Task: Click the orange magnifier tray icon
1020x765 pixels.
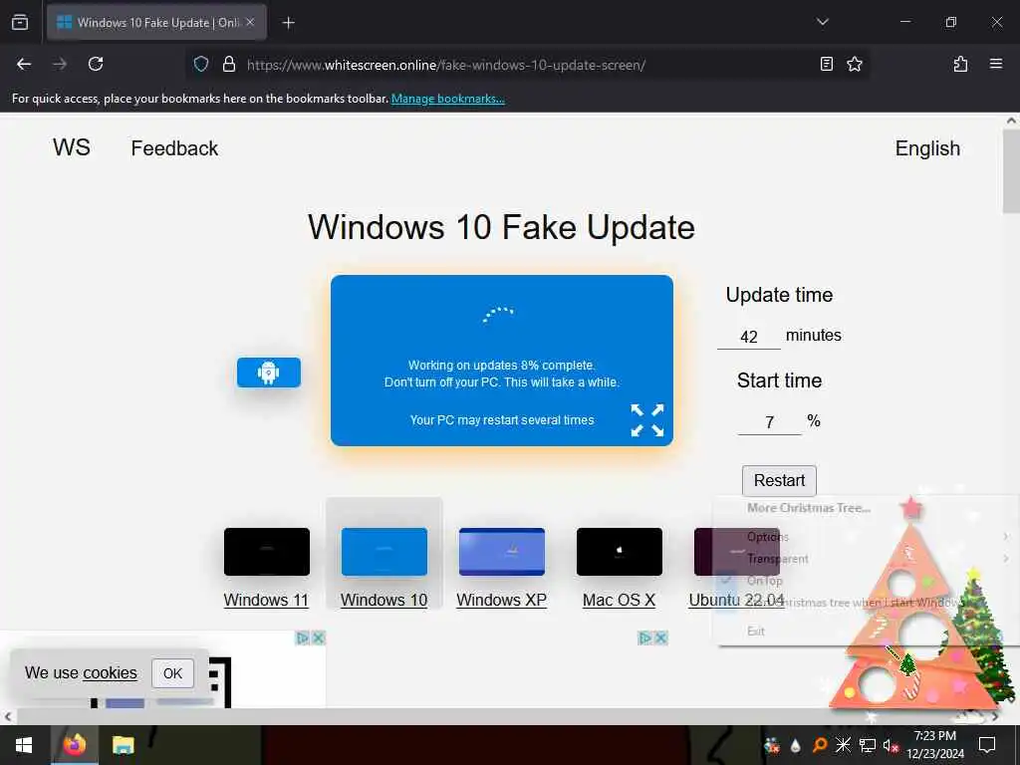Action: pyautogui.click(x=820, y=745)
